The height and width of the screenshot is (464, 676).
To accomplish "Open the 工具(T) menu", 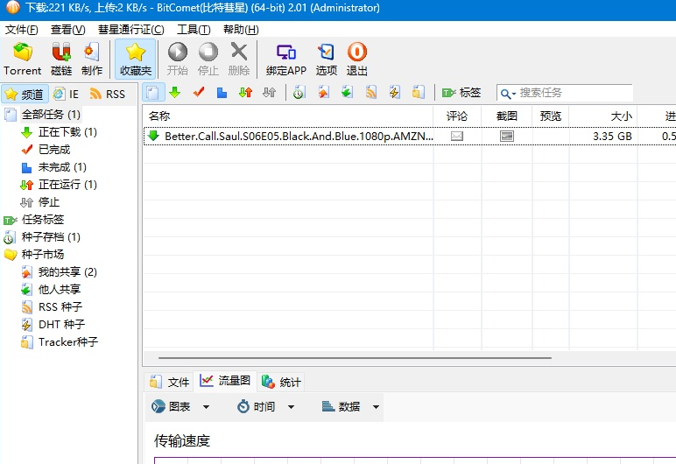I will (194, 30).
